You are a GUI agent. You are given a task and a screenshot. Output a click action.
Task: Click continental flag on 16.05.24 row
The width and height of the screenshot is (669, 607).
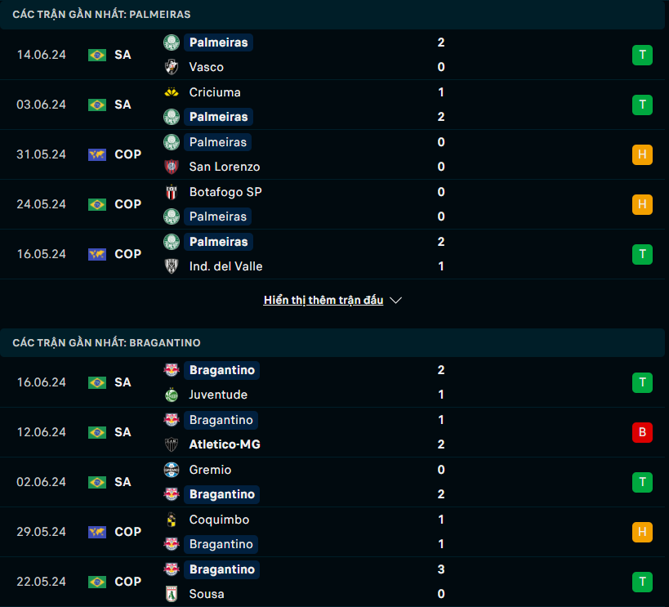[x=97, y=254]
